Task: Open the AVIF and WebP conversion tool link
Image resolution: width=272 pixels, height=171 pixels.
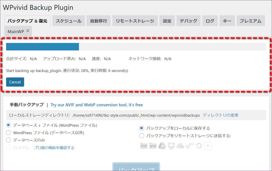Action: click(97, 105)
